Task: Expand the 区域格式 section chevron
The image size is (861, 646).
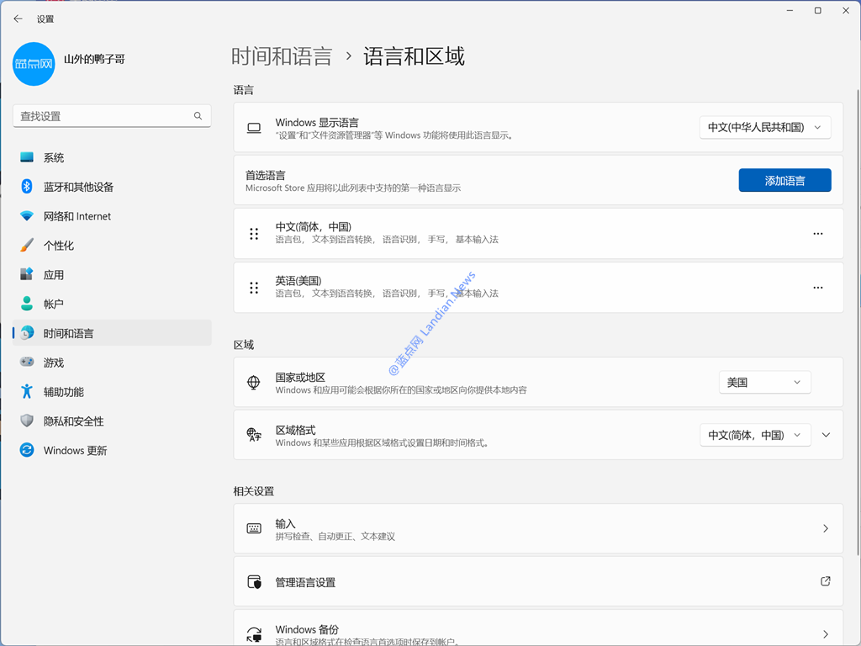Action: pyautogui.click(x=826, y=435)
